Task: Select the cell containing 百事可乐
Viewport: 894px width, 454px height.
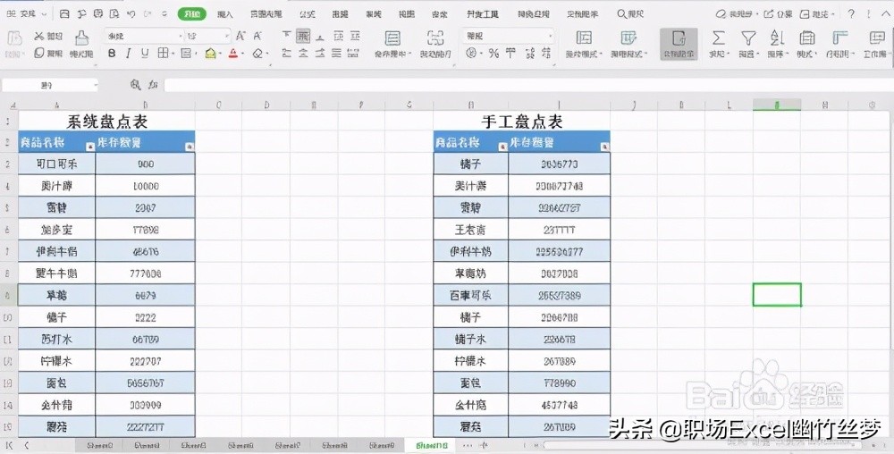Action: point(470,295)
